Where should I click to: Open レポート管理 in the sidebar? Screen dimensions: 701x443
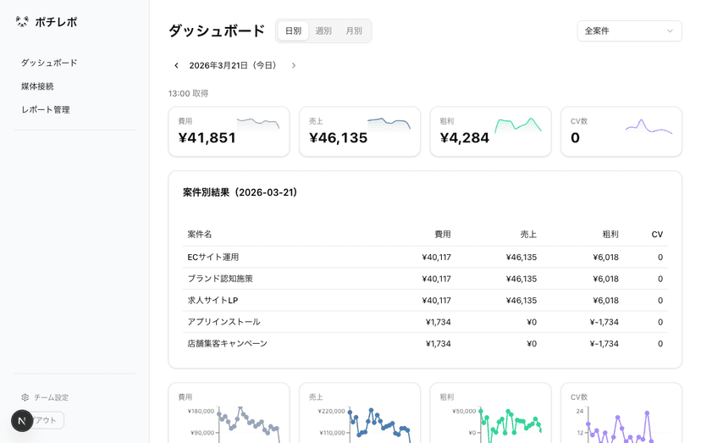[x=46, y=109]
